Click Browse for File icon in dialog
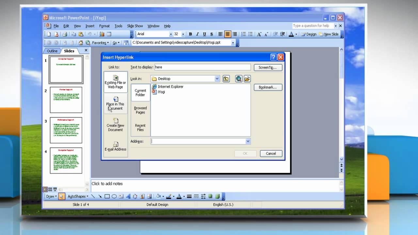The height and width of the screenshot is (235, 418). tap(247, 79)
